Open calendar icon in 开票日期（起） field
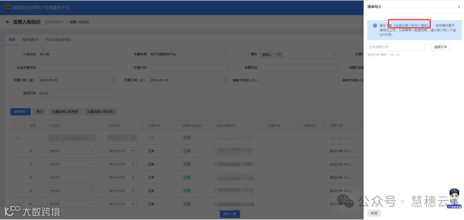This screenshot has height=220, width=464. 113,80
